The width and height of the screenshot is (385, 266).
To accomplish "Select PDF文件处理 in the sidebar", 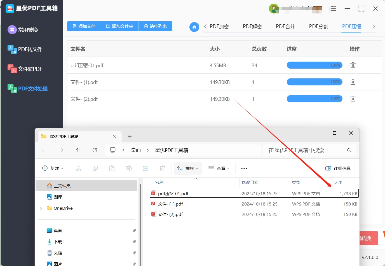I will tap(27, 88).
